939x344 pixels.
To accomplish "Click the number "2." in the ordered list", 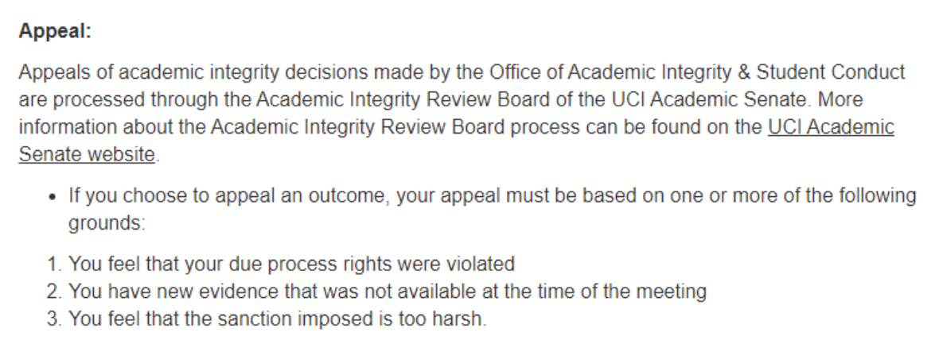I will [x=53, y=292].
